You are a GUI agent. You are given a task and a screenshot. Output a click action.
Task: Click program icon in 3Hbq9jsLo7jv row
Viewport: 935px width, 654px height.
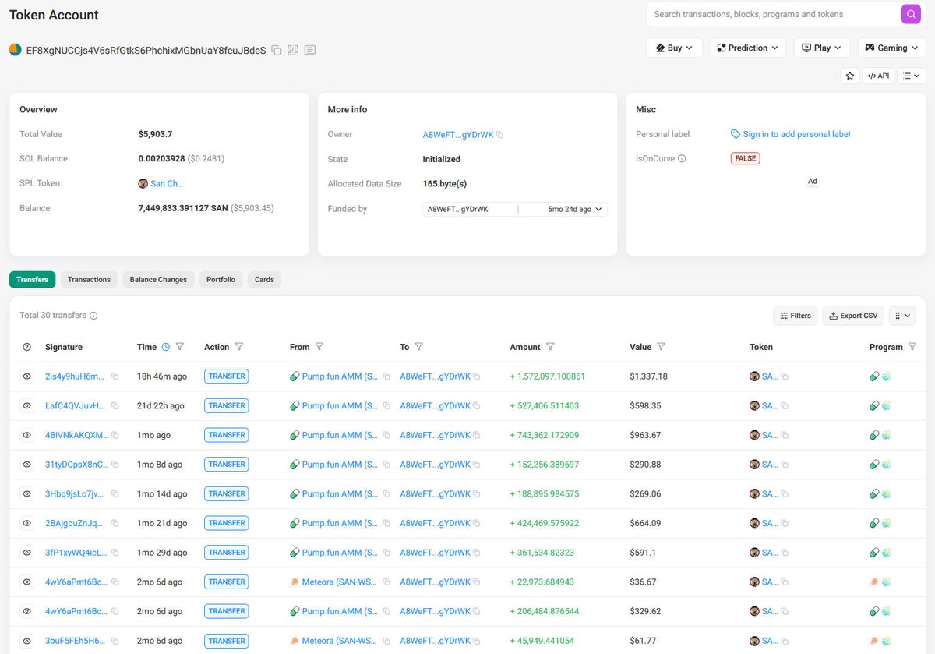tap(875, 493)
